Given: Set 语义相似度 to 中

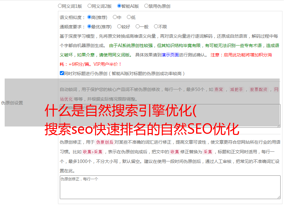Looking at the screenshot, I should 115,17.
